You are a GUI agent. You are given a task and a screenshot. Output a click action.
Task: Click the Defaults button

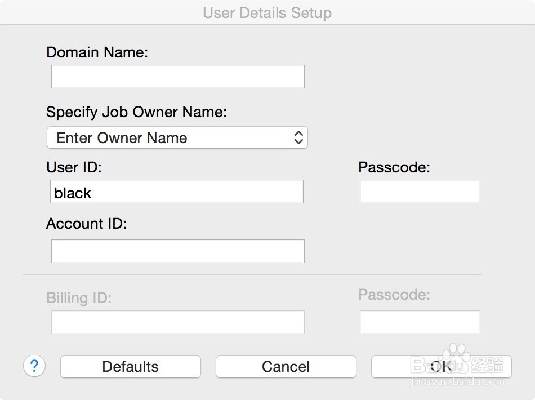pyautogui.click(x=130, y=367)
